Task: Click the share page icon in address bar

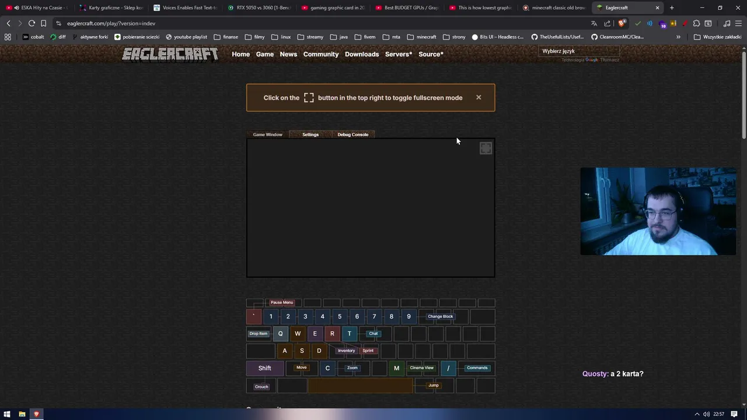Action: click(x=608, y=23)
